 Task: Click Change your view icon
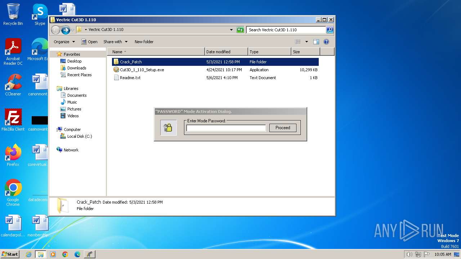pos(298,42)
